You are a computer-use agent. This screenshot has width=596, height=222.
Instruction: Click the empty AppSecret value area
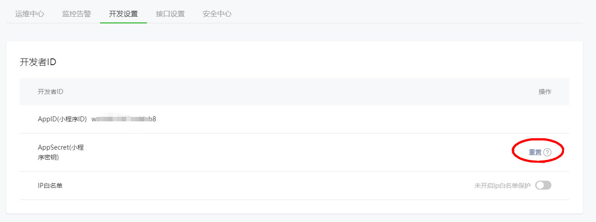click(270, 152)
